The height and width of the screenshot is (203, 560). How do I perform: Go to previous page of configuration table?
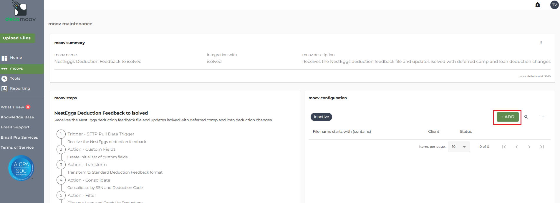click(517, 147)
